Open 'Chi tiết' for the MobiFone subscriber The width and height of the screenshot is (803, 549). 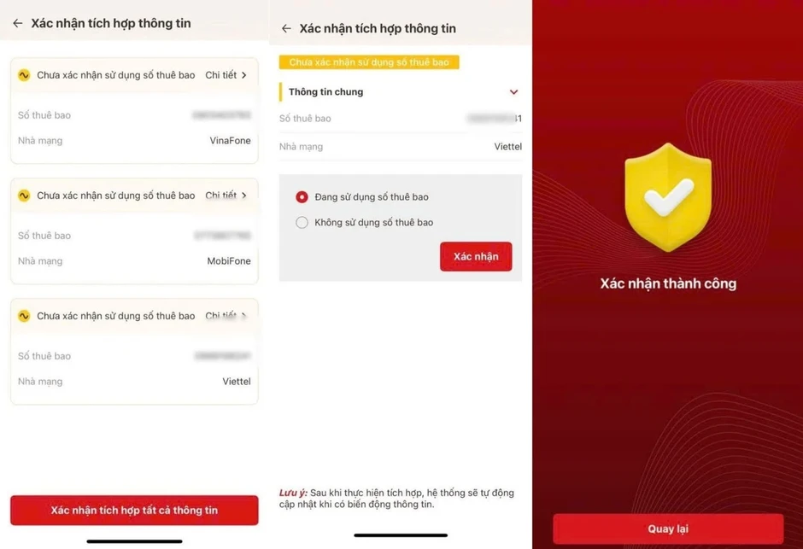(x=226, y=196)
